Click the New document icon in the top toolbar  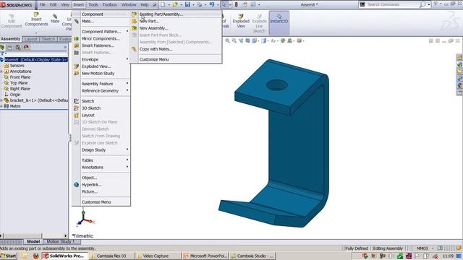[163, 4]
